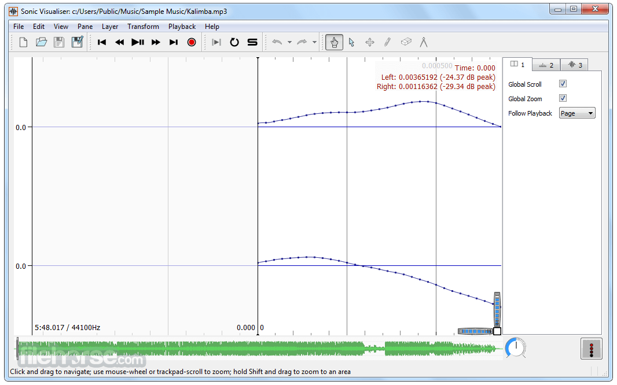Toggle Constrain Playback to Selection
The width and height of the screenshot is (617, 385).
216,42
